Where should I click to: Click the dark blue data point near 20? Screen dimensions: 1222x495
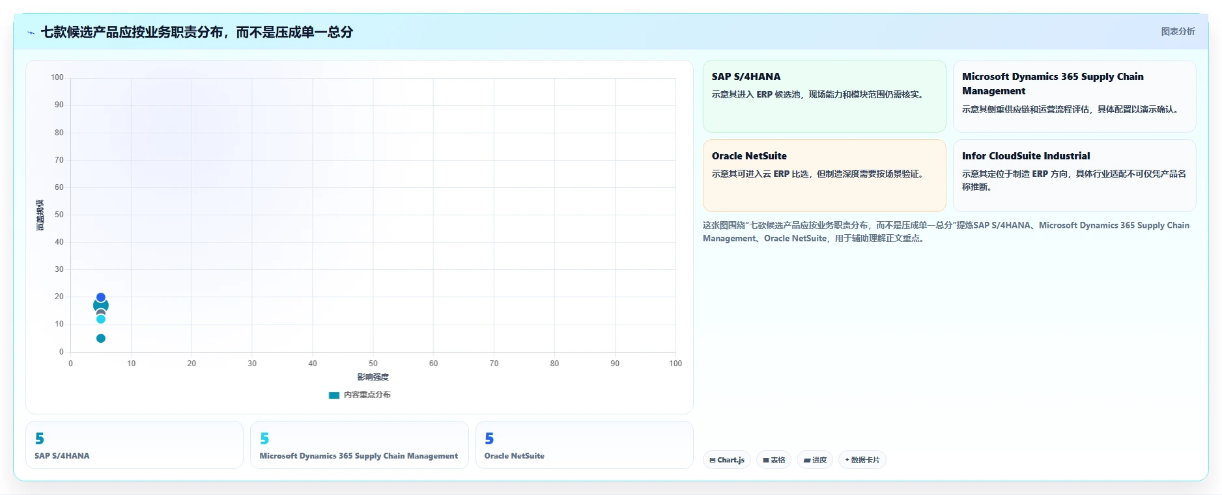101,297
